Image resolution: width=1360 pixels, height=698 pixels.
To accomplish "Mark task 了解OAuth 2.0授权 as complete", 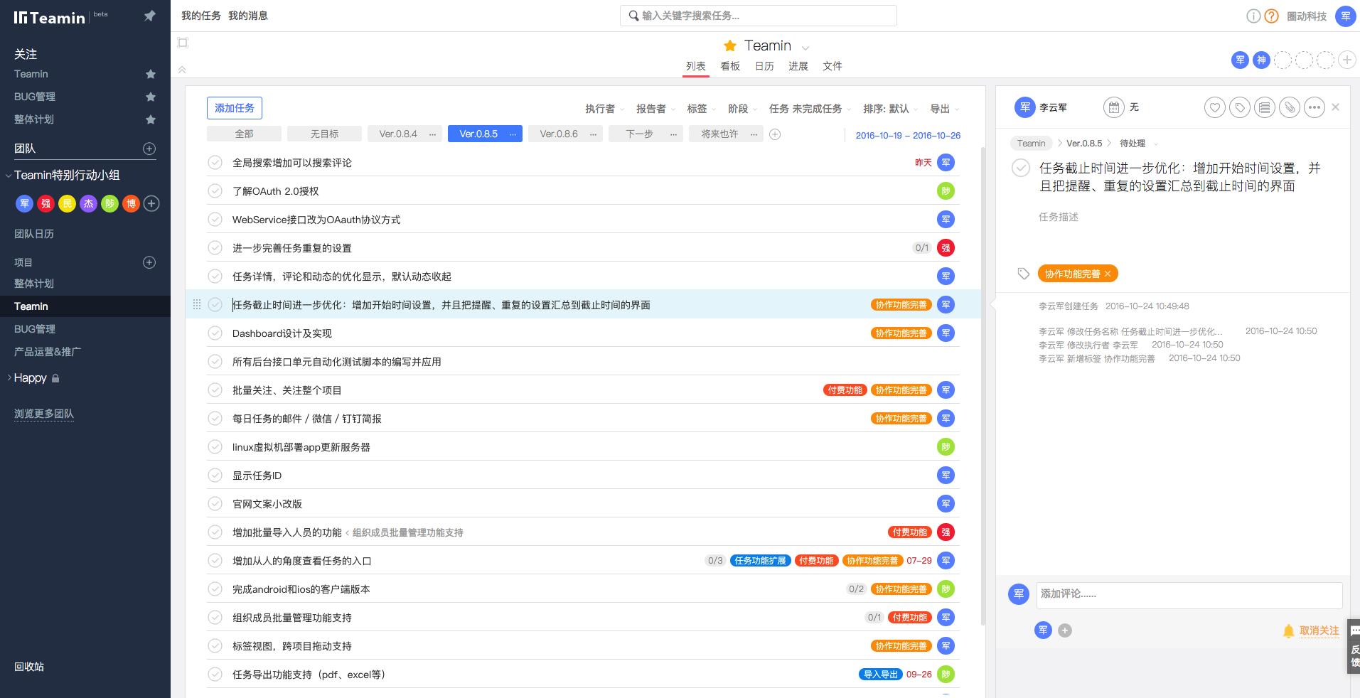I will tap(215, 191).
